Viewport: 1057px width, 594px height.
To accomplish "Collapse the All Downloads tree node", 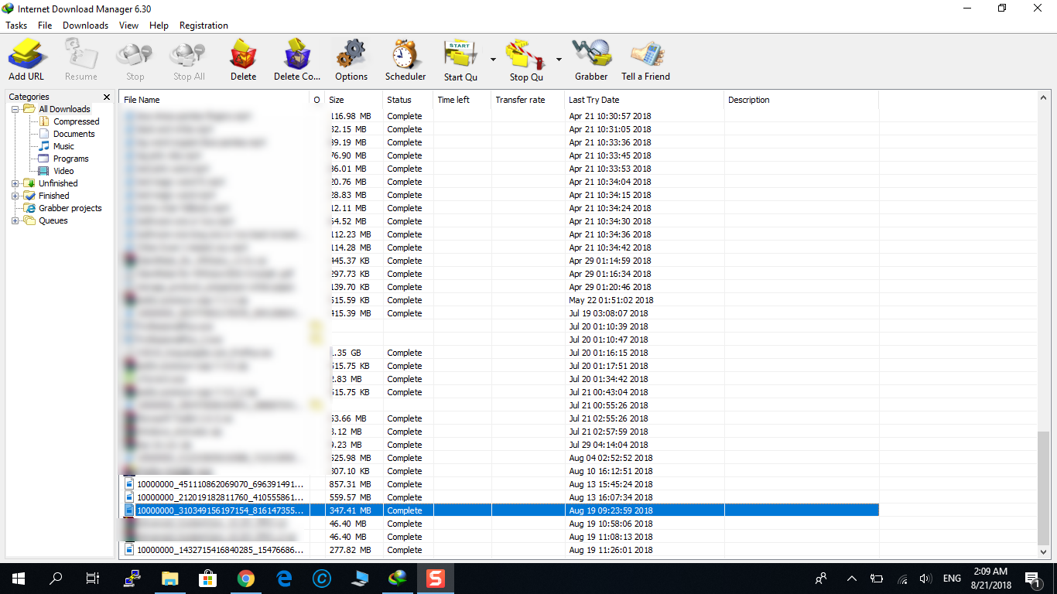I will point(15,109).
